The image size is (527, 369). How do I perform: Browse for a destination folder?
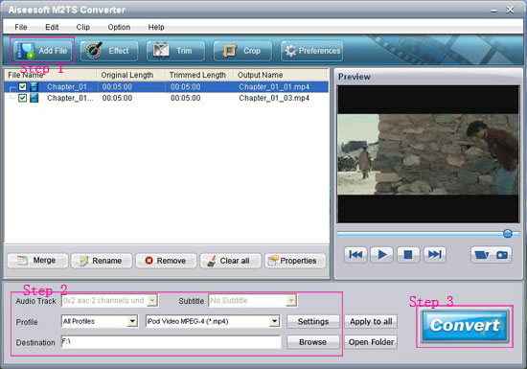[313, 342]
